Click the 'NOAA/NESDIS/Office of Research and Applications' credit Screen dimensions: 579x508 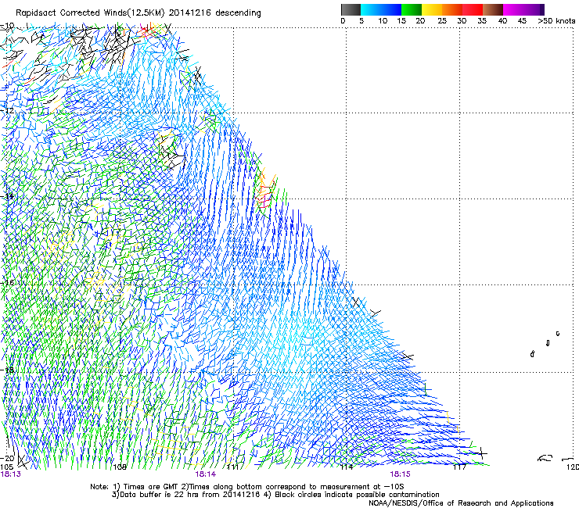point(461,503)
